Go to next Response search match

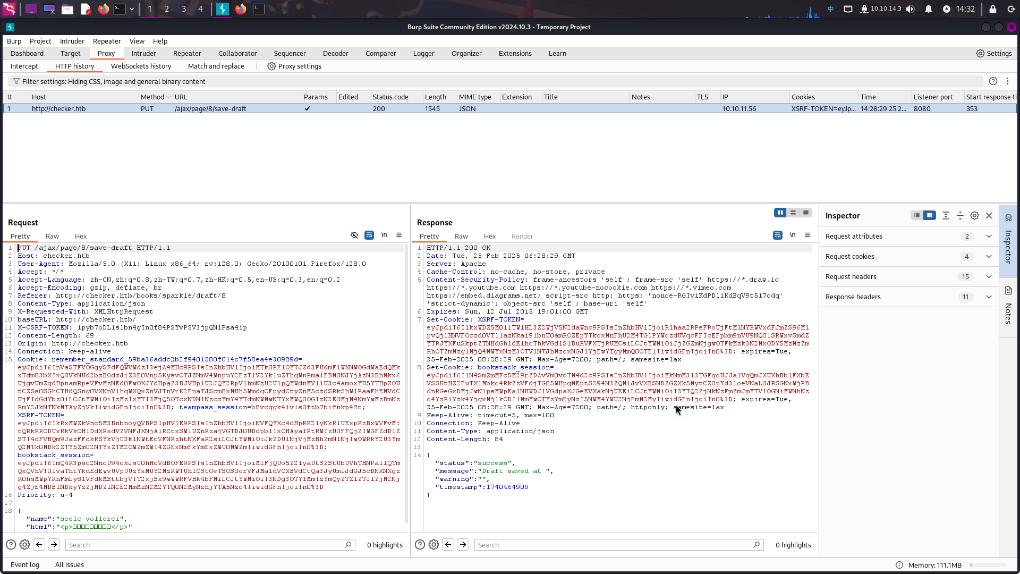click(463, 544)
